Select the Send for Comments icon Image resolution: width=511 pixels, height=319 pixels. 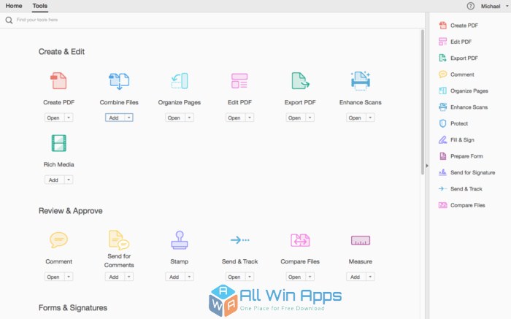119,240
